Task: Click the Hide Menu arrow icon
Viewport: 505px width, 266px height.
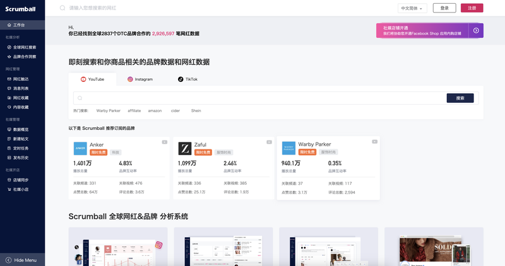Action: point(9,260)
